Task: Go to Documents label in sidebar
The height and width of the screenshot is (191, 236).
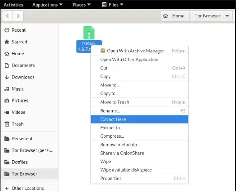Action: 23,65
